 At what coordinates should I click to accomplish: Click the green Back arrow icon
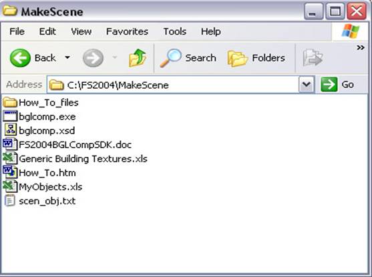[20, 58]
